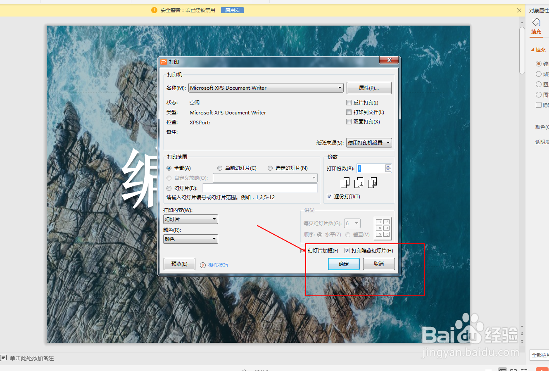Click the 确定 button

tap(344, 264)
